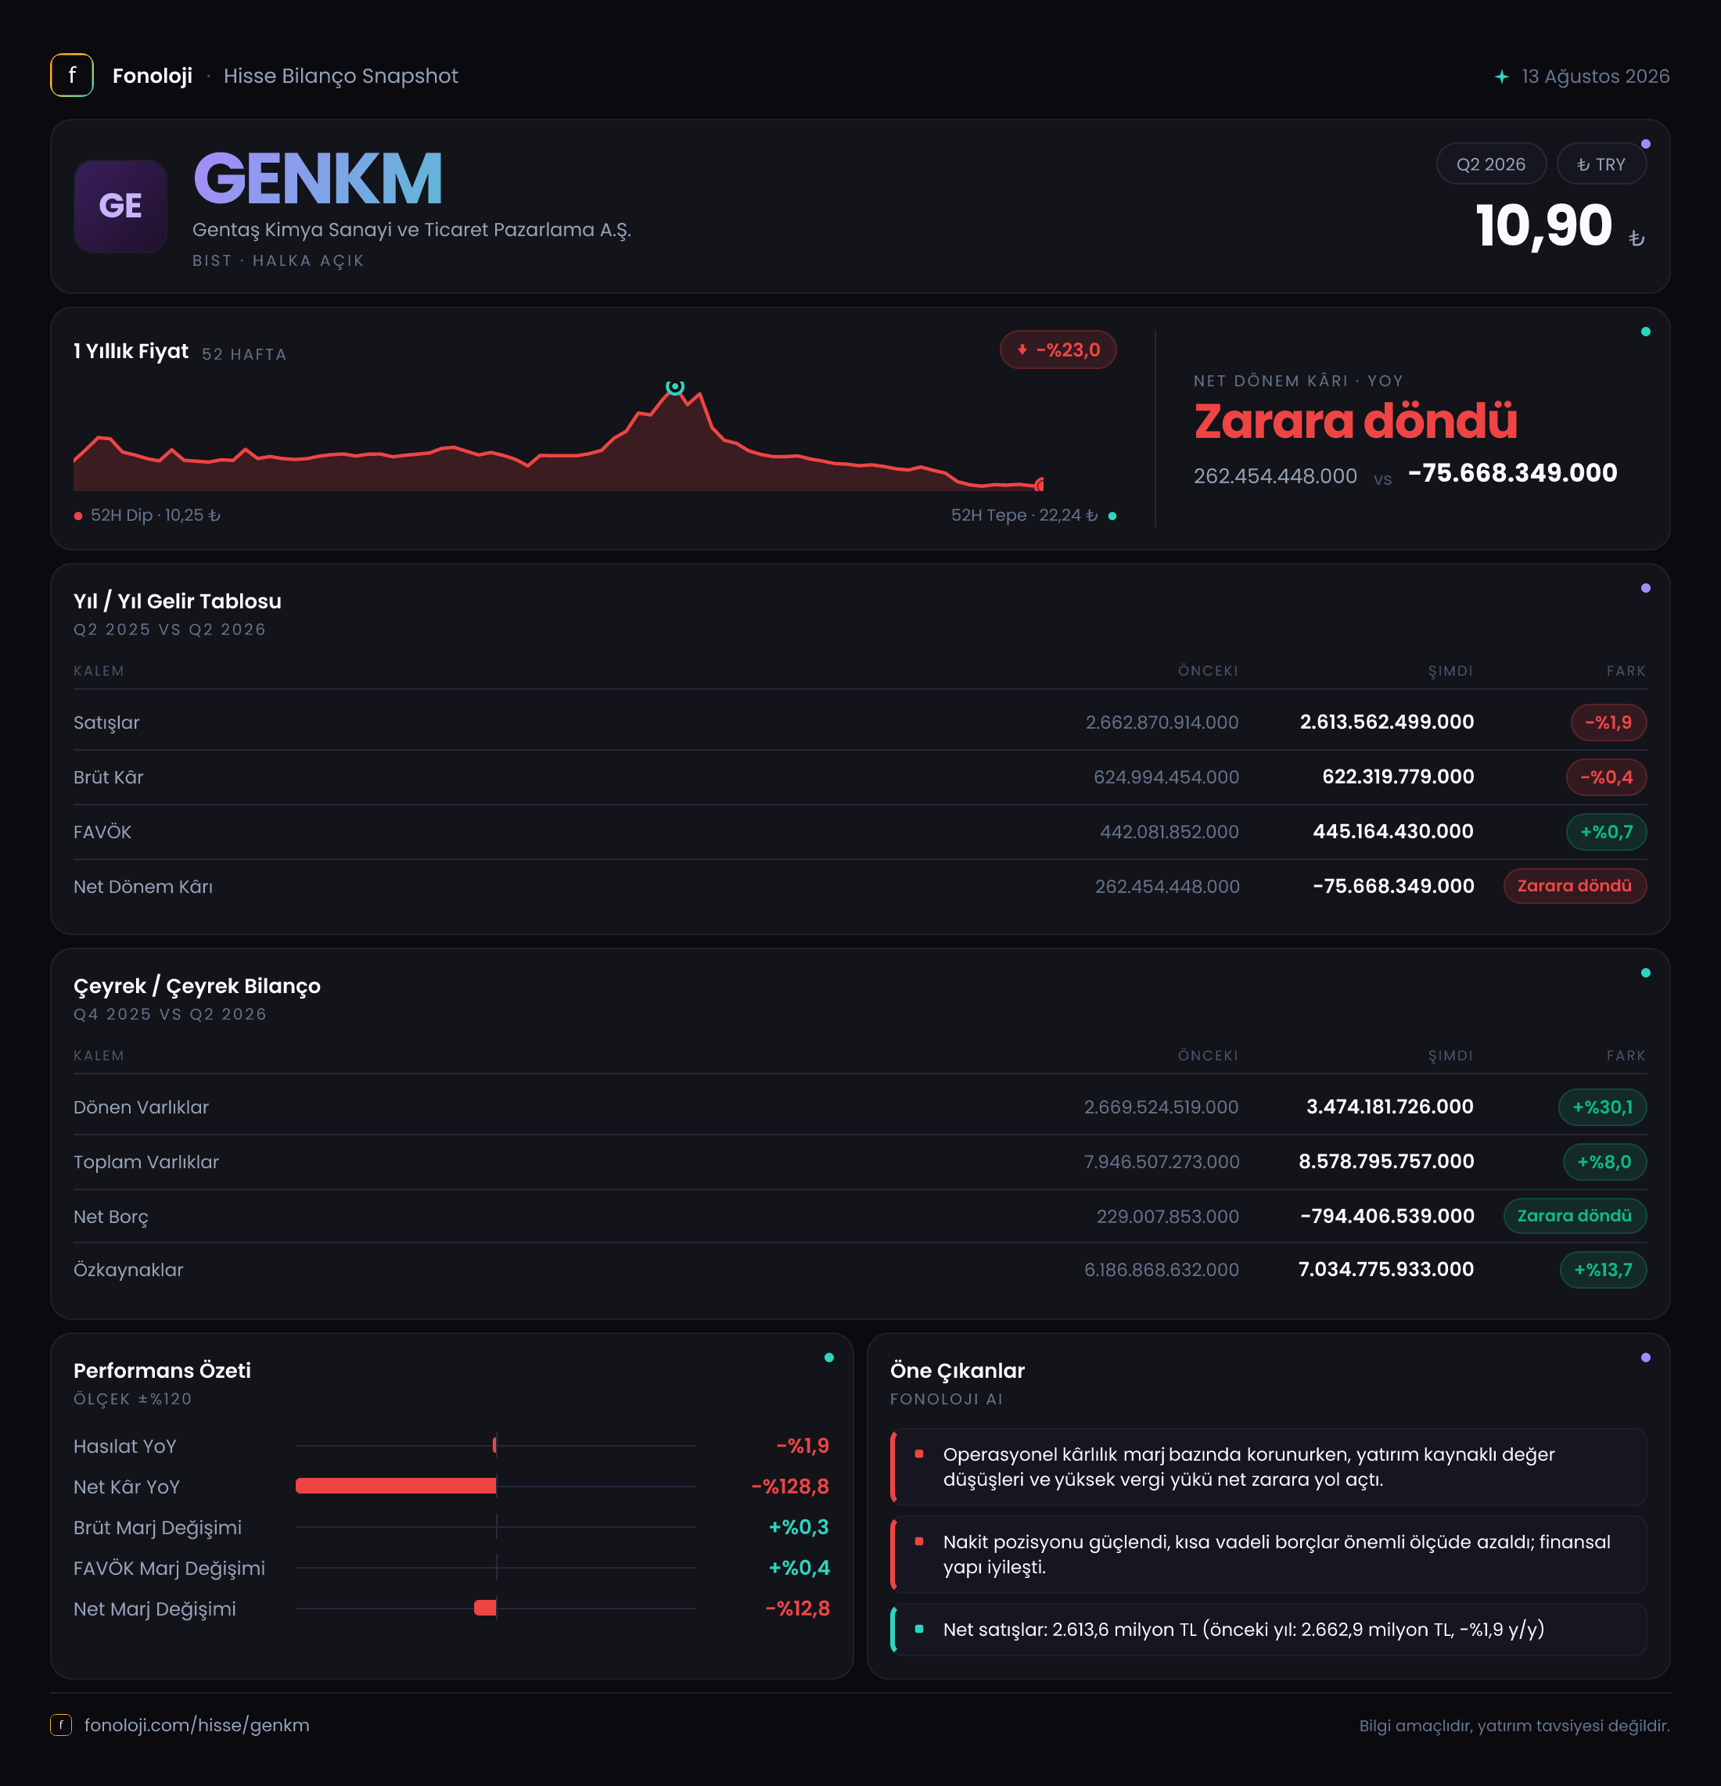Click the GENKM ticker title
1721x1786 pixels.
pos(318,178)
